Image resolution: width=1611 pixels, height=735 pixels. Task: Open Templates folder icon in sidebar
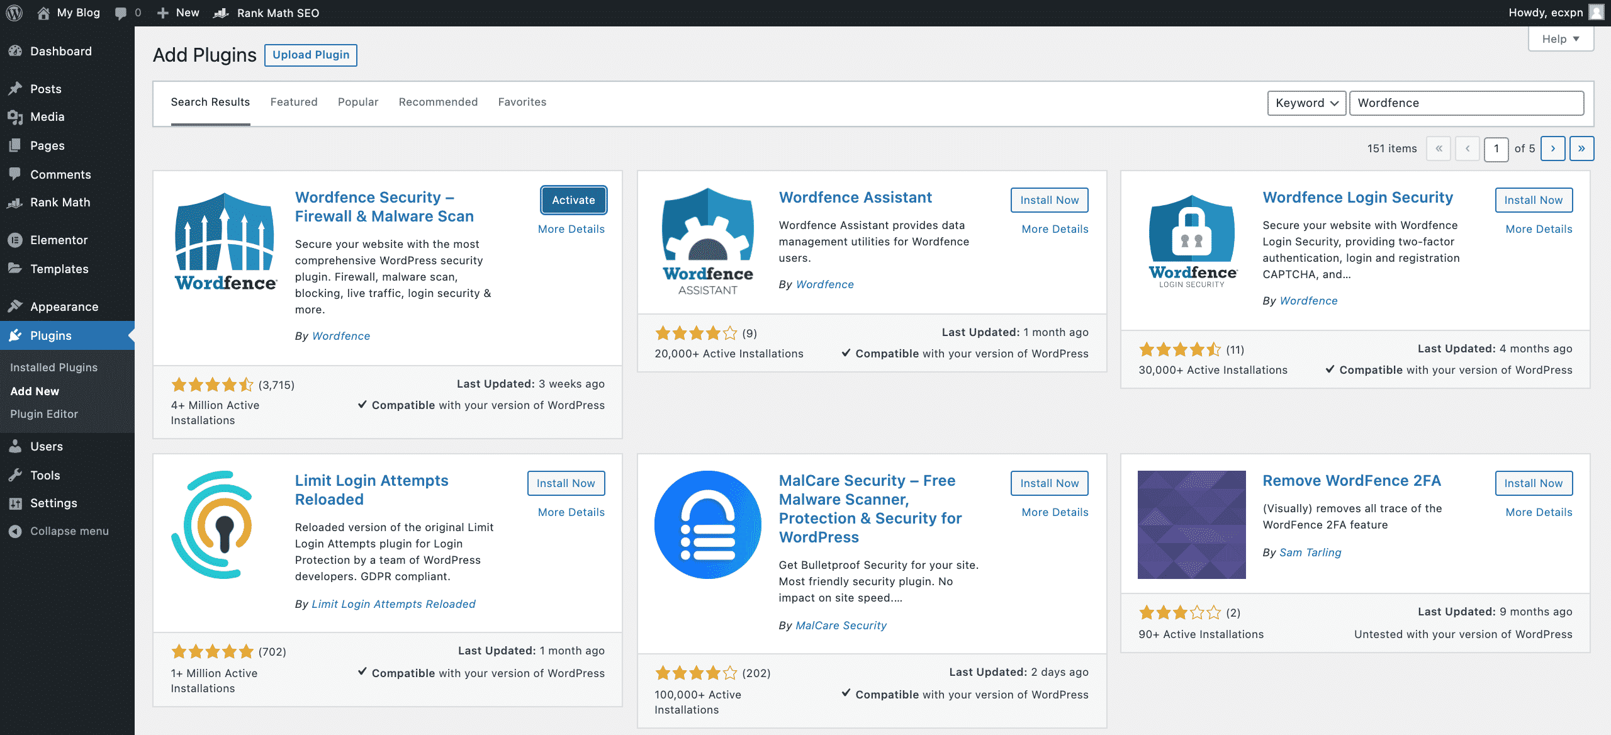[15, 269]
